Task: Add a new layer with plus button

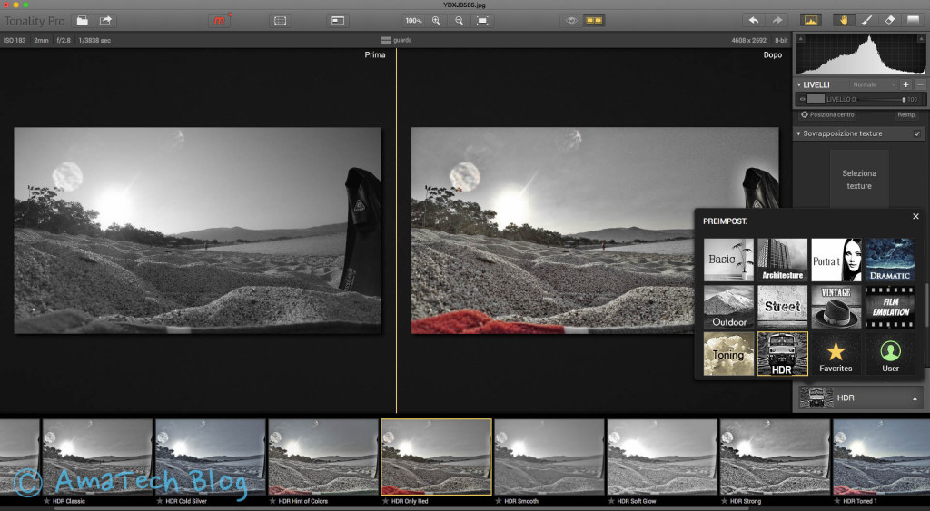Action: click(905, 84)
